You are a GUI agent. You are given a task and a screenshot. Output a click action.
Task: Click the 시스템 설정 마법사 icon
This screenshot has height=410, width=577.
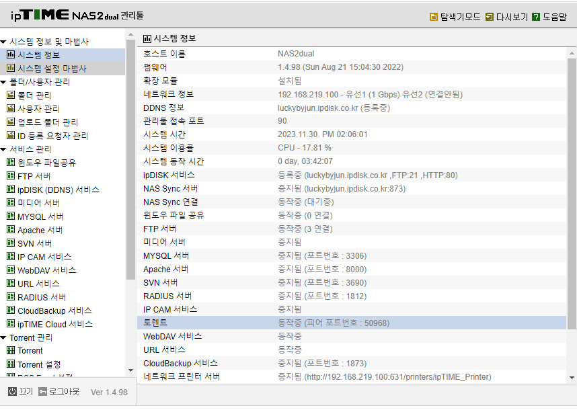(11, 68)
